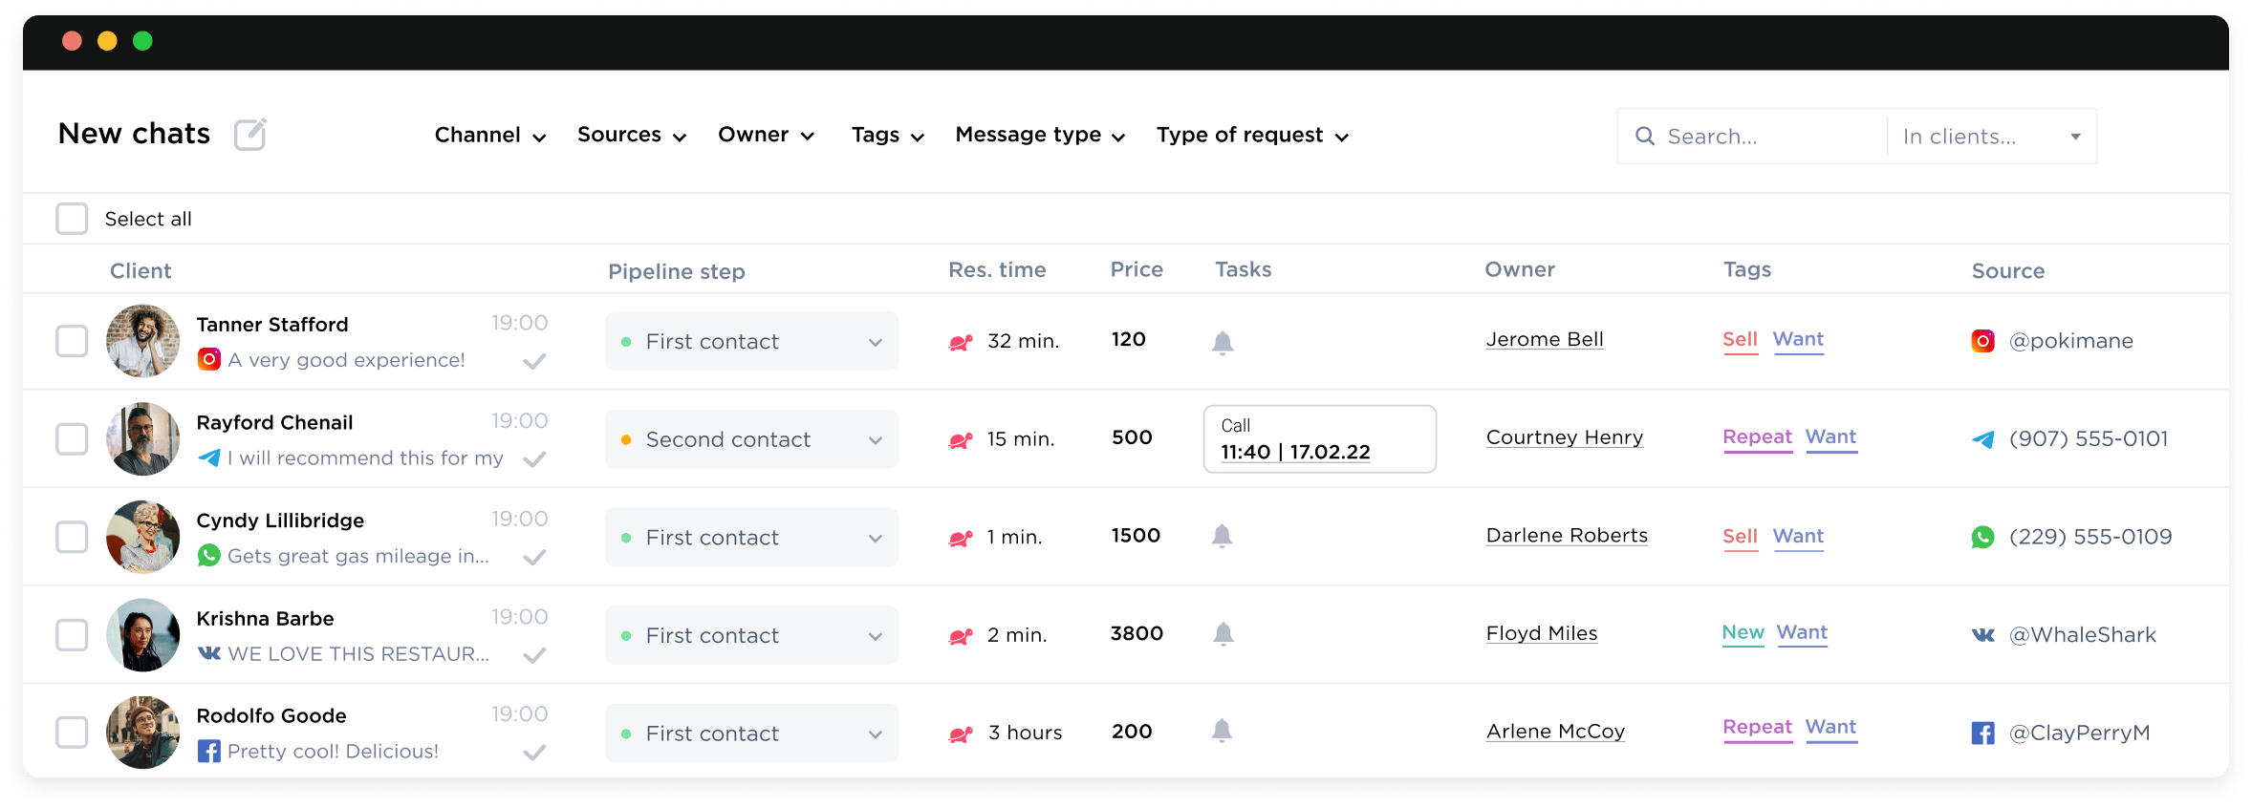The height and width of the screenshot is (808, 2252).
Task: Select Cyndy Lillibridge's row checkbox
Action: point(72,537)
